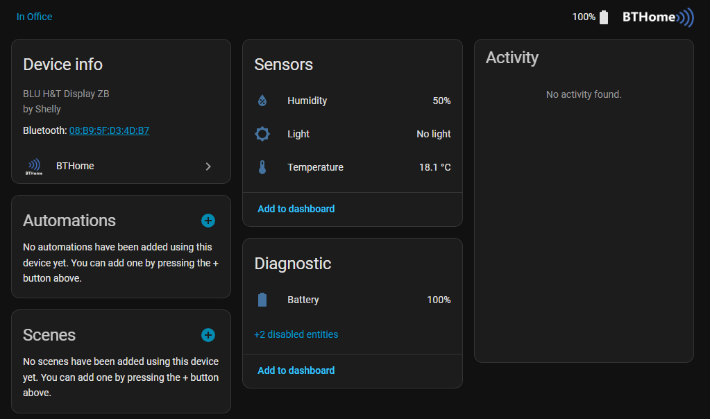Click the temperature thermometer icon
Image resolution: width=710 pixels, height=419 pixels.
pos(262,167)
